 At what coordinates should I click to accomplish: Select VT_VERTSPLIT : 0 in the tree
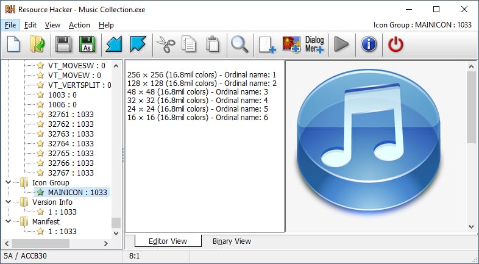[79, 85]
